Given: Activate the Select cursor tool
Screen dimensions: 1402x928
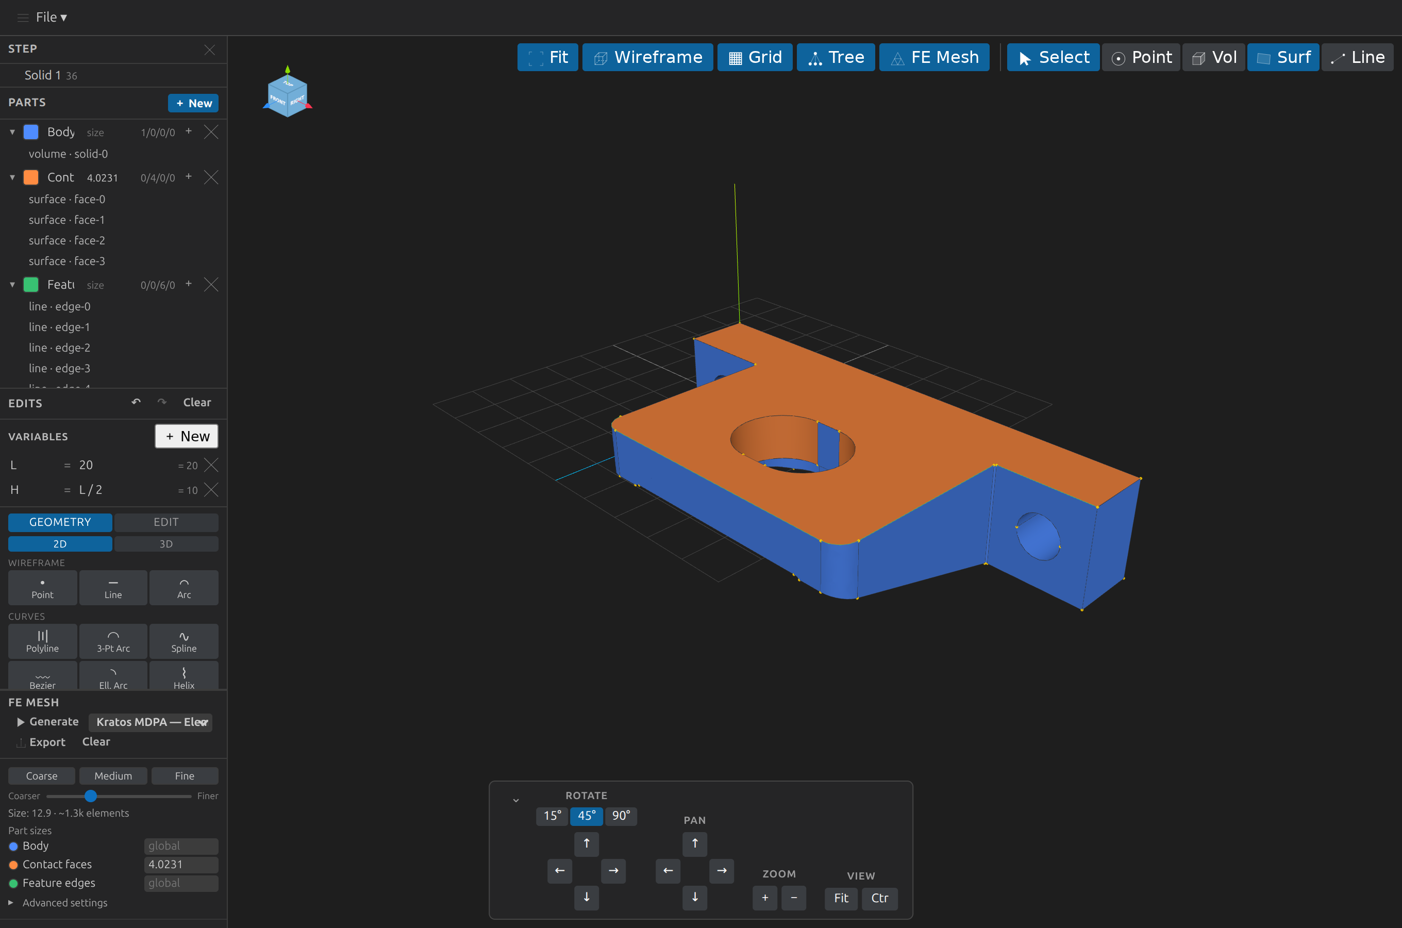Looking at the screenshot, I should pos(1053,57).
